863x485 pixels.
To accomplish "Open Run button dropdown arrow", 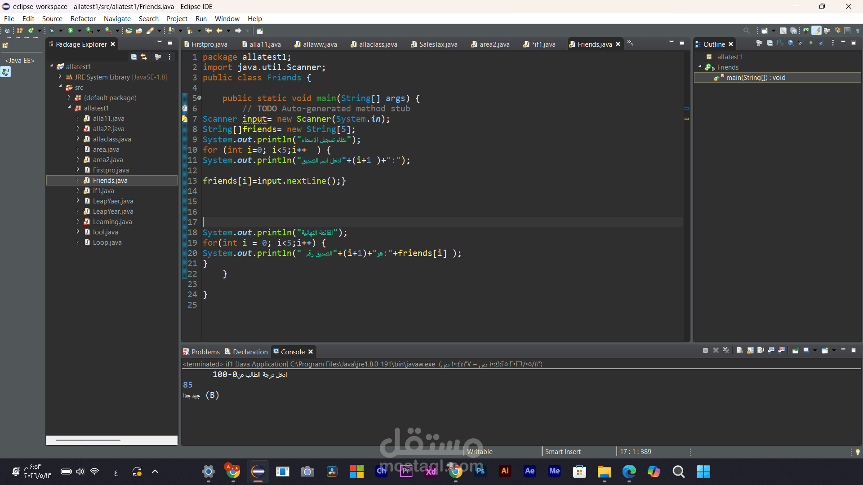I will [80, 31].
